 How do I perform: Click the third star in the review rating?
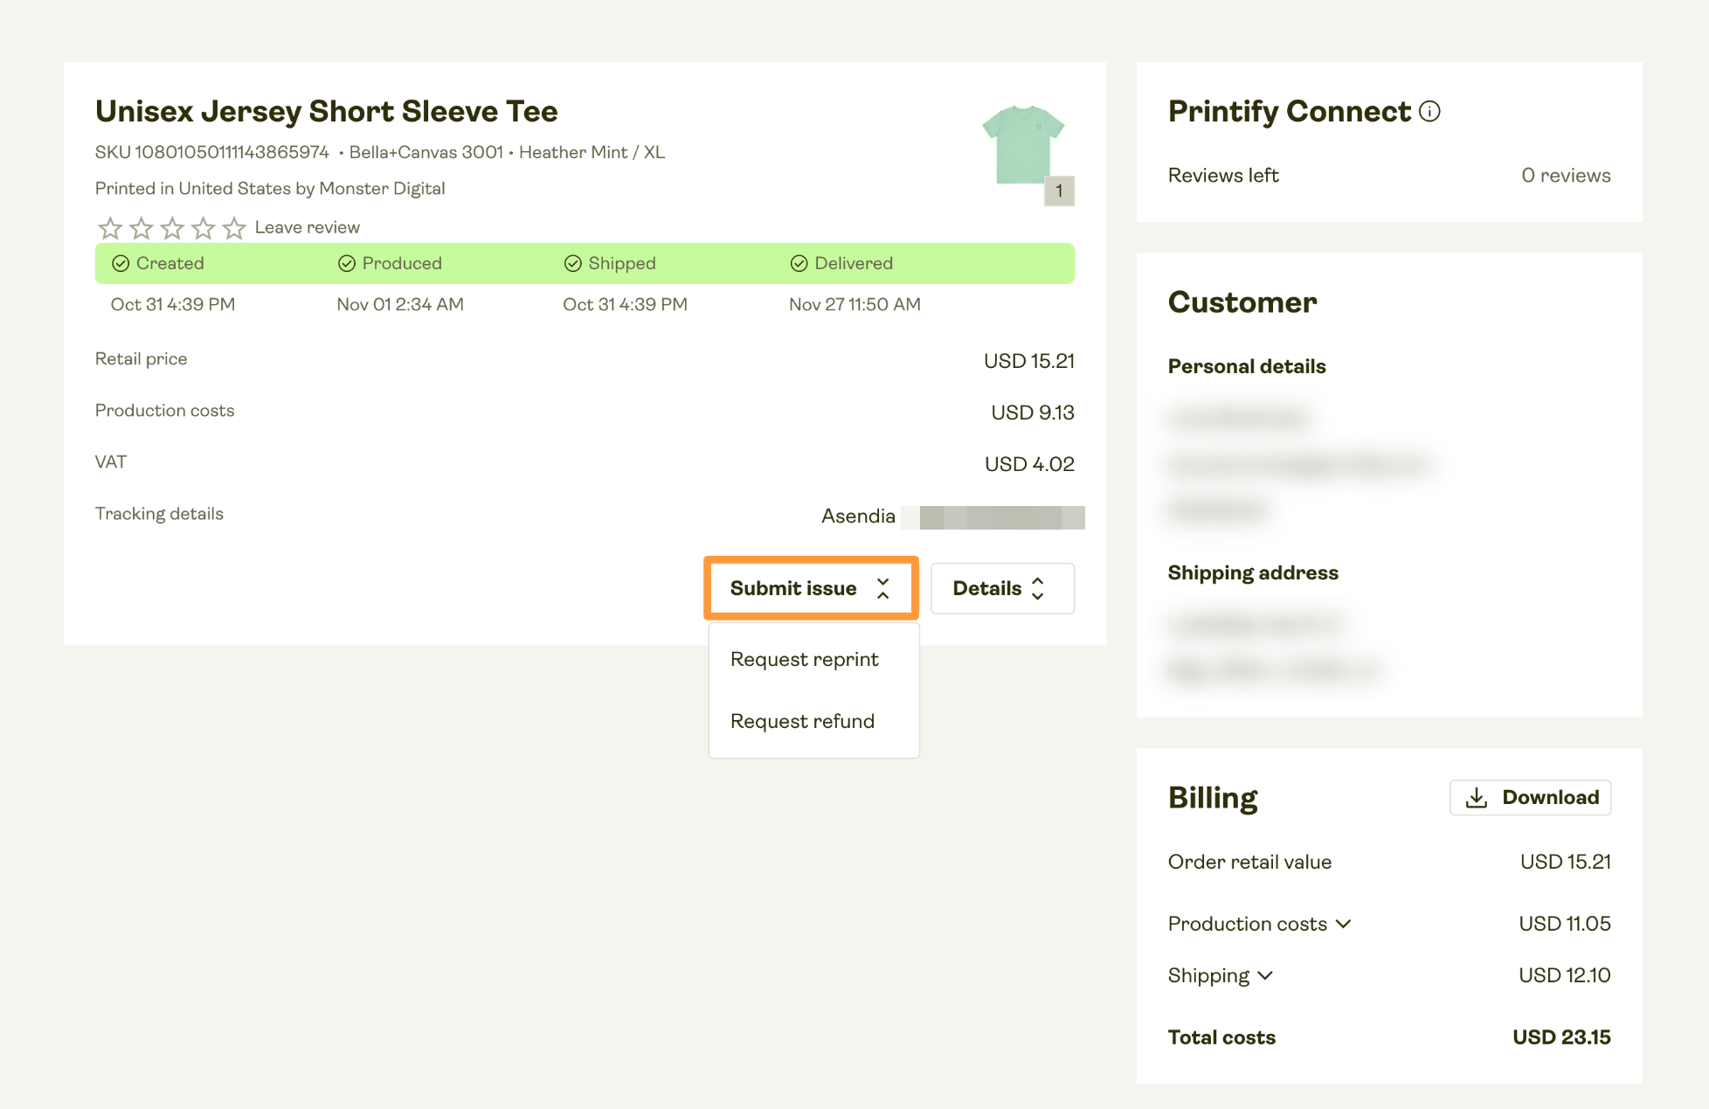coord(171,227)
